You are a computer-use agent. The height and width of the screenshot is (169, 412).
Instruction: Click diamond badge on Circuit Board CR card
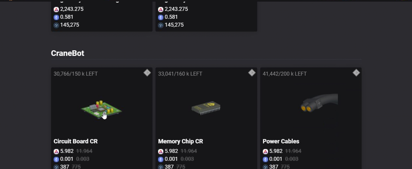(147, 73)
